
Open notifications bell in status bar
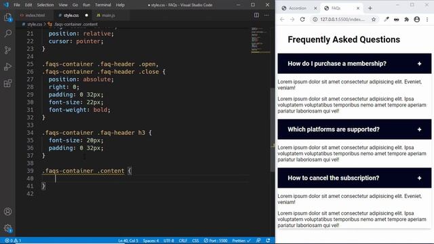[x=268, y=241]
